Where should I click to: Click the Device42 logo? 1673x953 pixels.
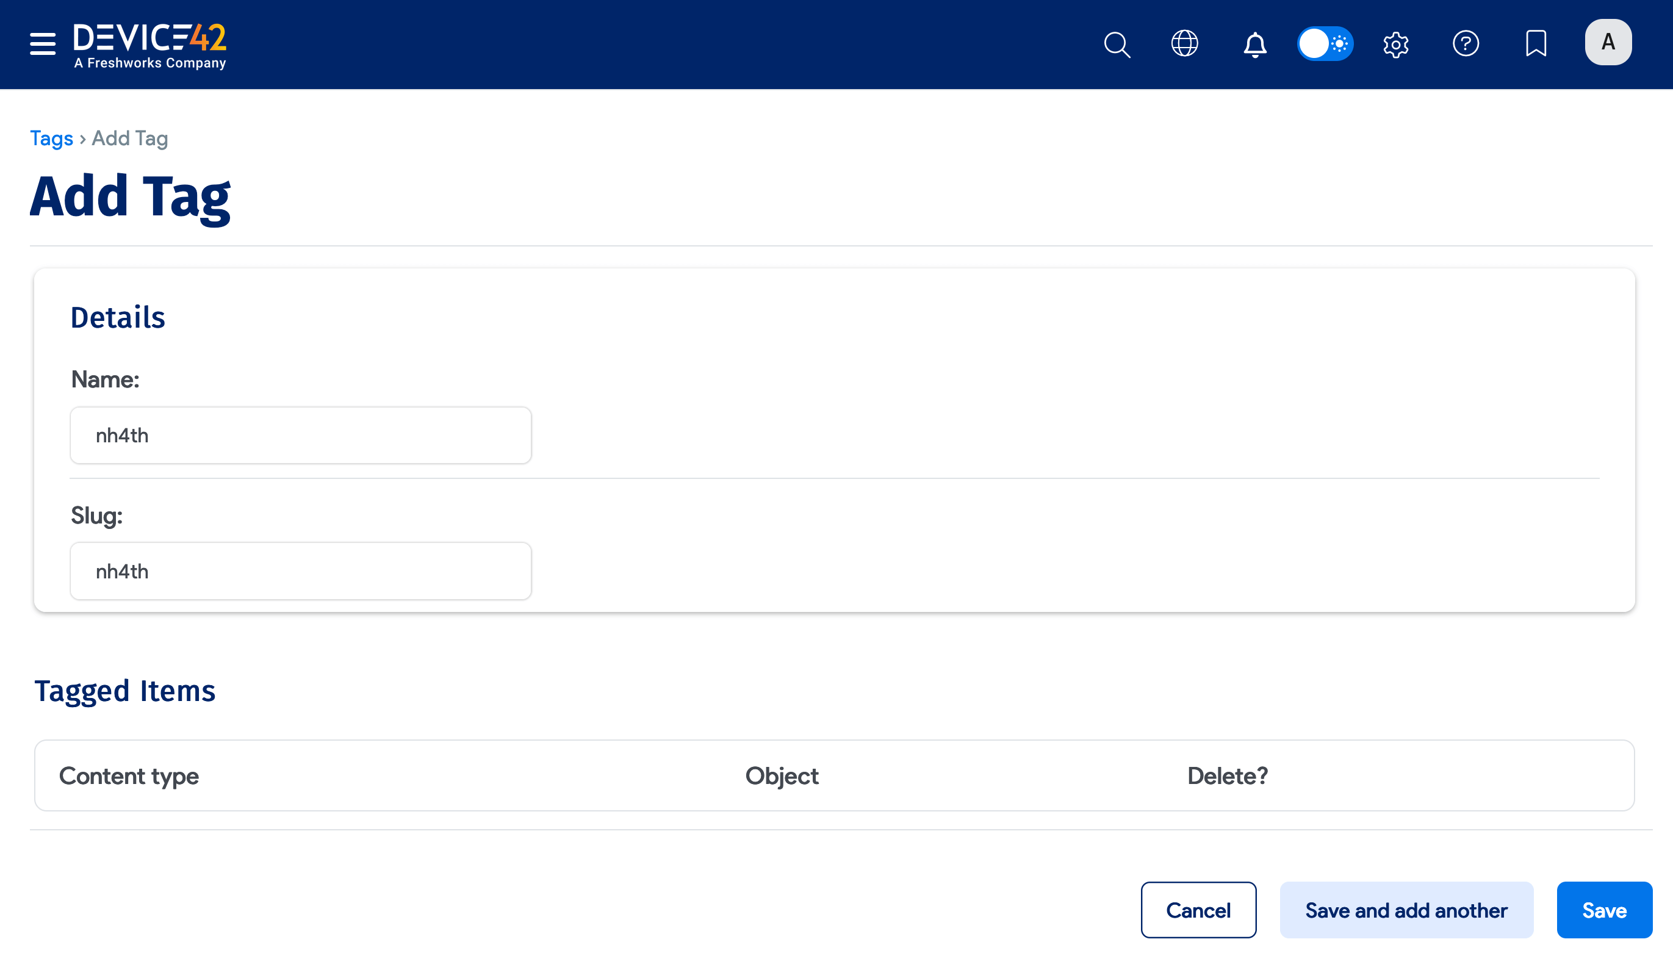(x=150, y=45)
